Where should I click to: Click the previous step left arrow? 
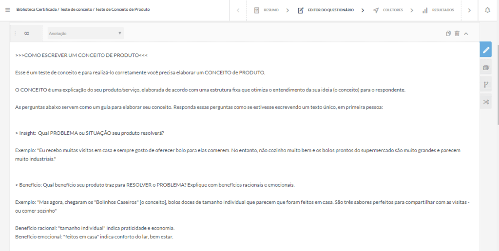click(x=238, y=10)
